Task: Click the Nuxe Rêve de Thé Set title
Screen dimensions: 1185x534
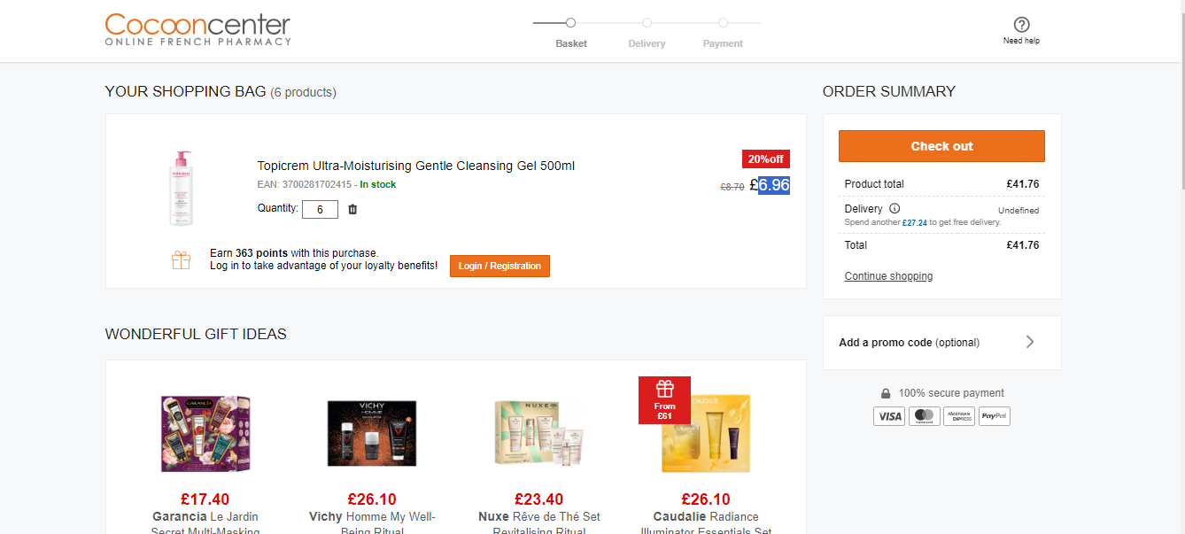Action: pos(538,524)
